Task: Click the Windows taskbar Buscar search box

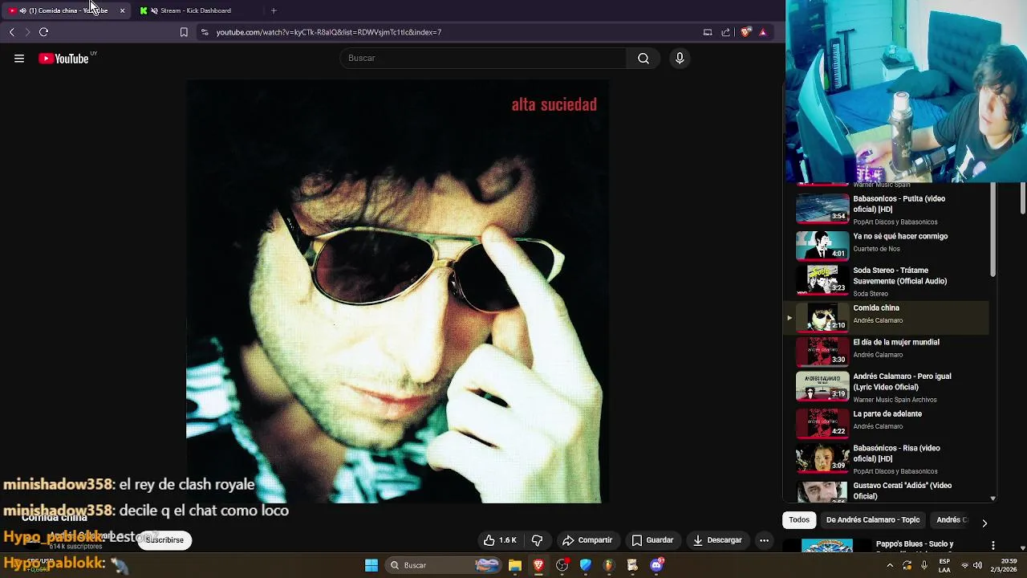Action: pos(444,565)
